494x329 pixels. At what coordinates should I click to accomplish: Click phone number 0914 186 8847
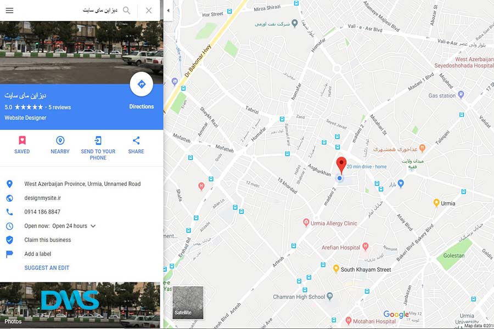[x=42, y=212]
